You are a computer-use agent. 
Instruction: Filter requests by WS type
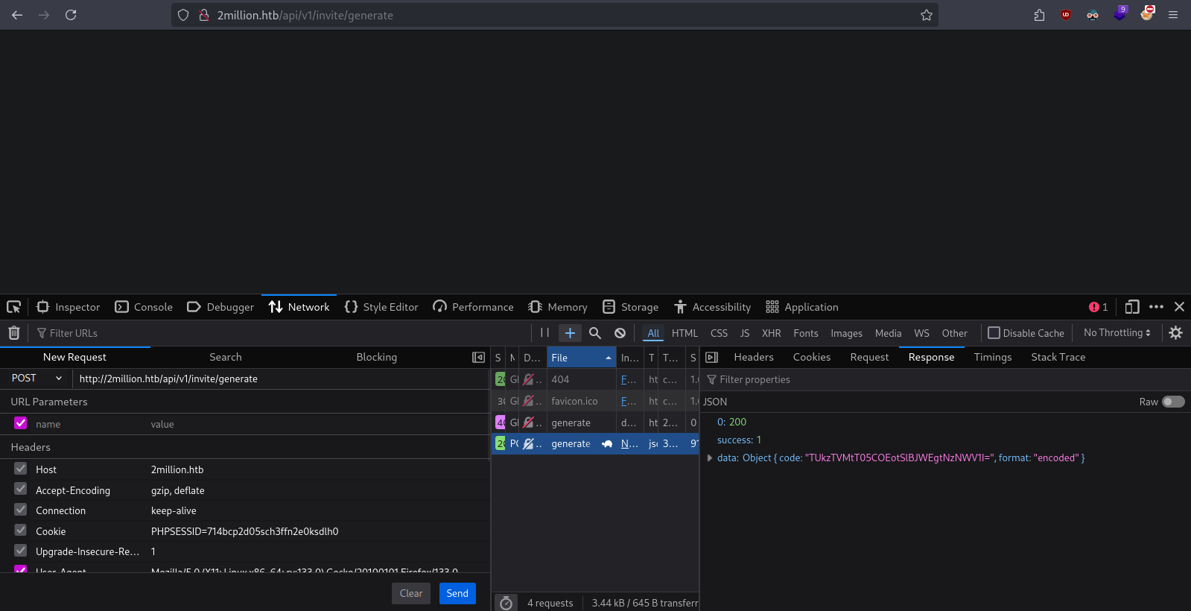click(921, 333)
